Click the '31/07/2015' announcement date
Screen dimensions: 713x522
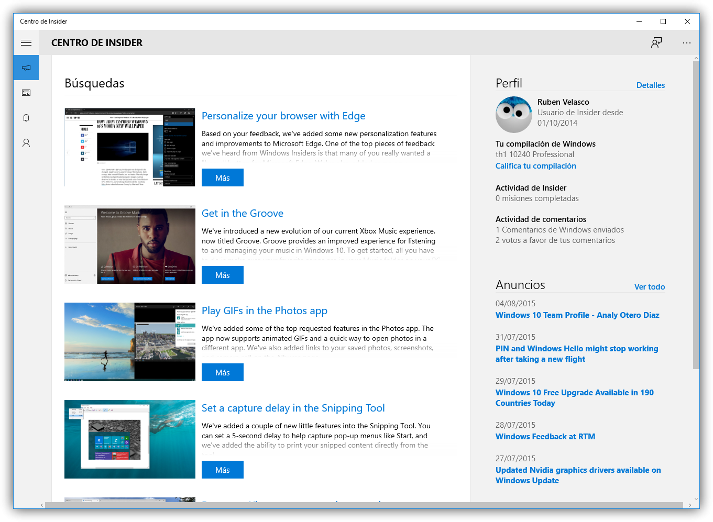click(x=515, y=337)
